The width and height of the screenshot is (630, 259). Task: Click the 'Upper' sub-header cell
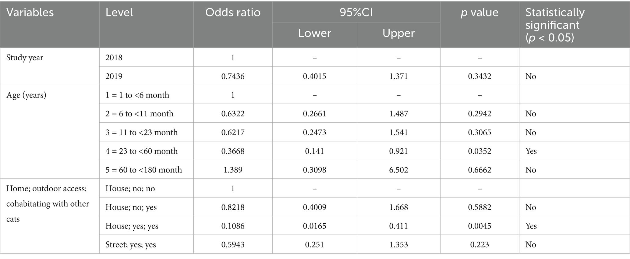point(398,33)
